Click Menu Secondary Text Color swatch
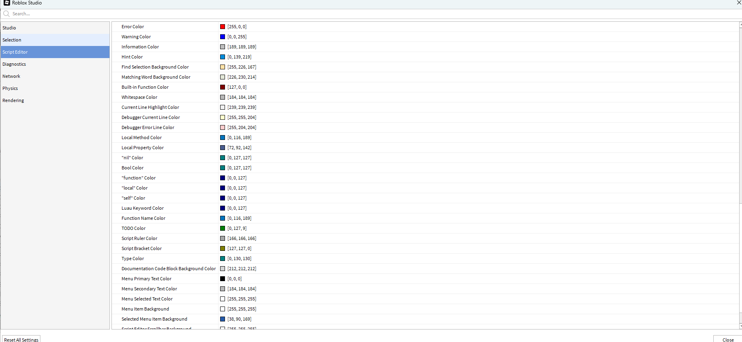The image size is (742, 342). click(x=223, y=289)
